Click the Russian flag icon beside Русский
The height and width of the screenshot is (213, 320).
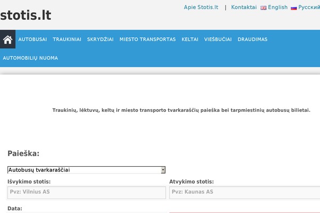coord(294,8)
